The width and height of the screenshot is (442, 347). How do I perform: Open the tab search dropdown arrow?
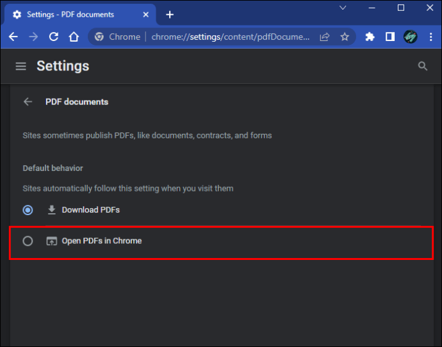click(343, 8)
